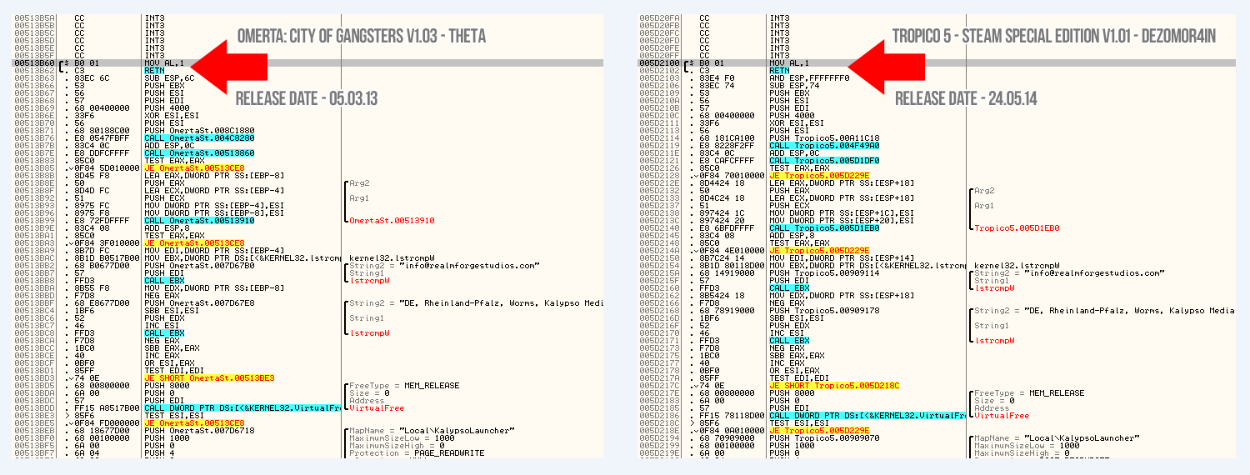The height and width of the screenshot is (475, 1250).
Task: Click the Release Date 24.05.14 label
Action: [x=967, y=98]
